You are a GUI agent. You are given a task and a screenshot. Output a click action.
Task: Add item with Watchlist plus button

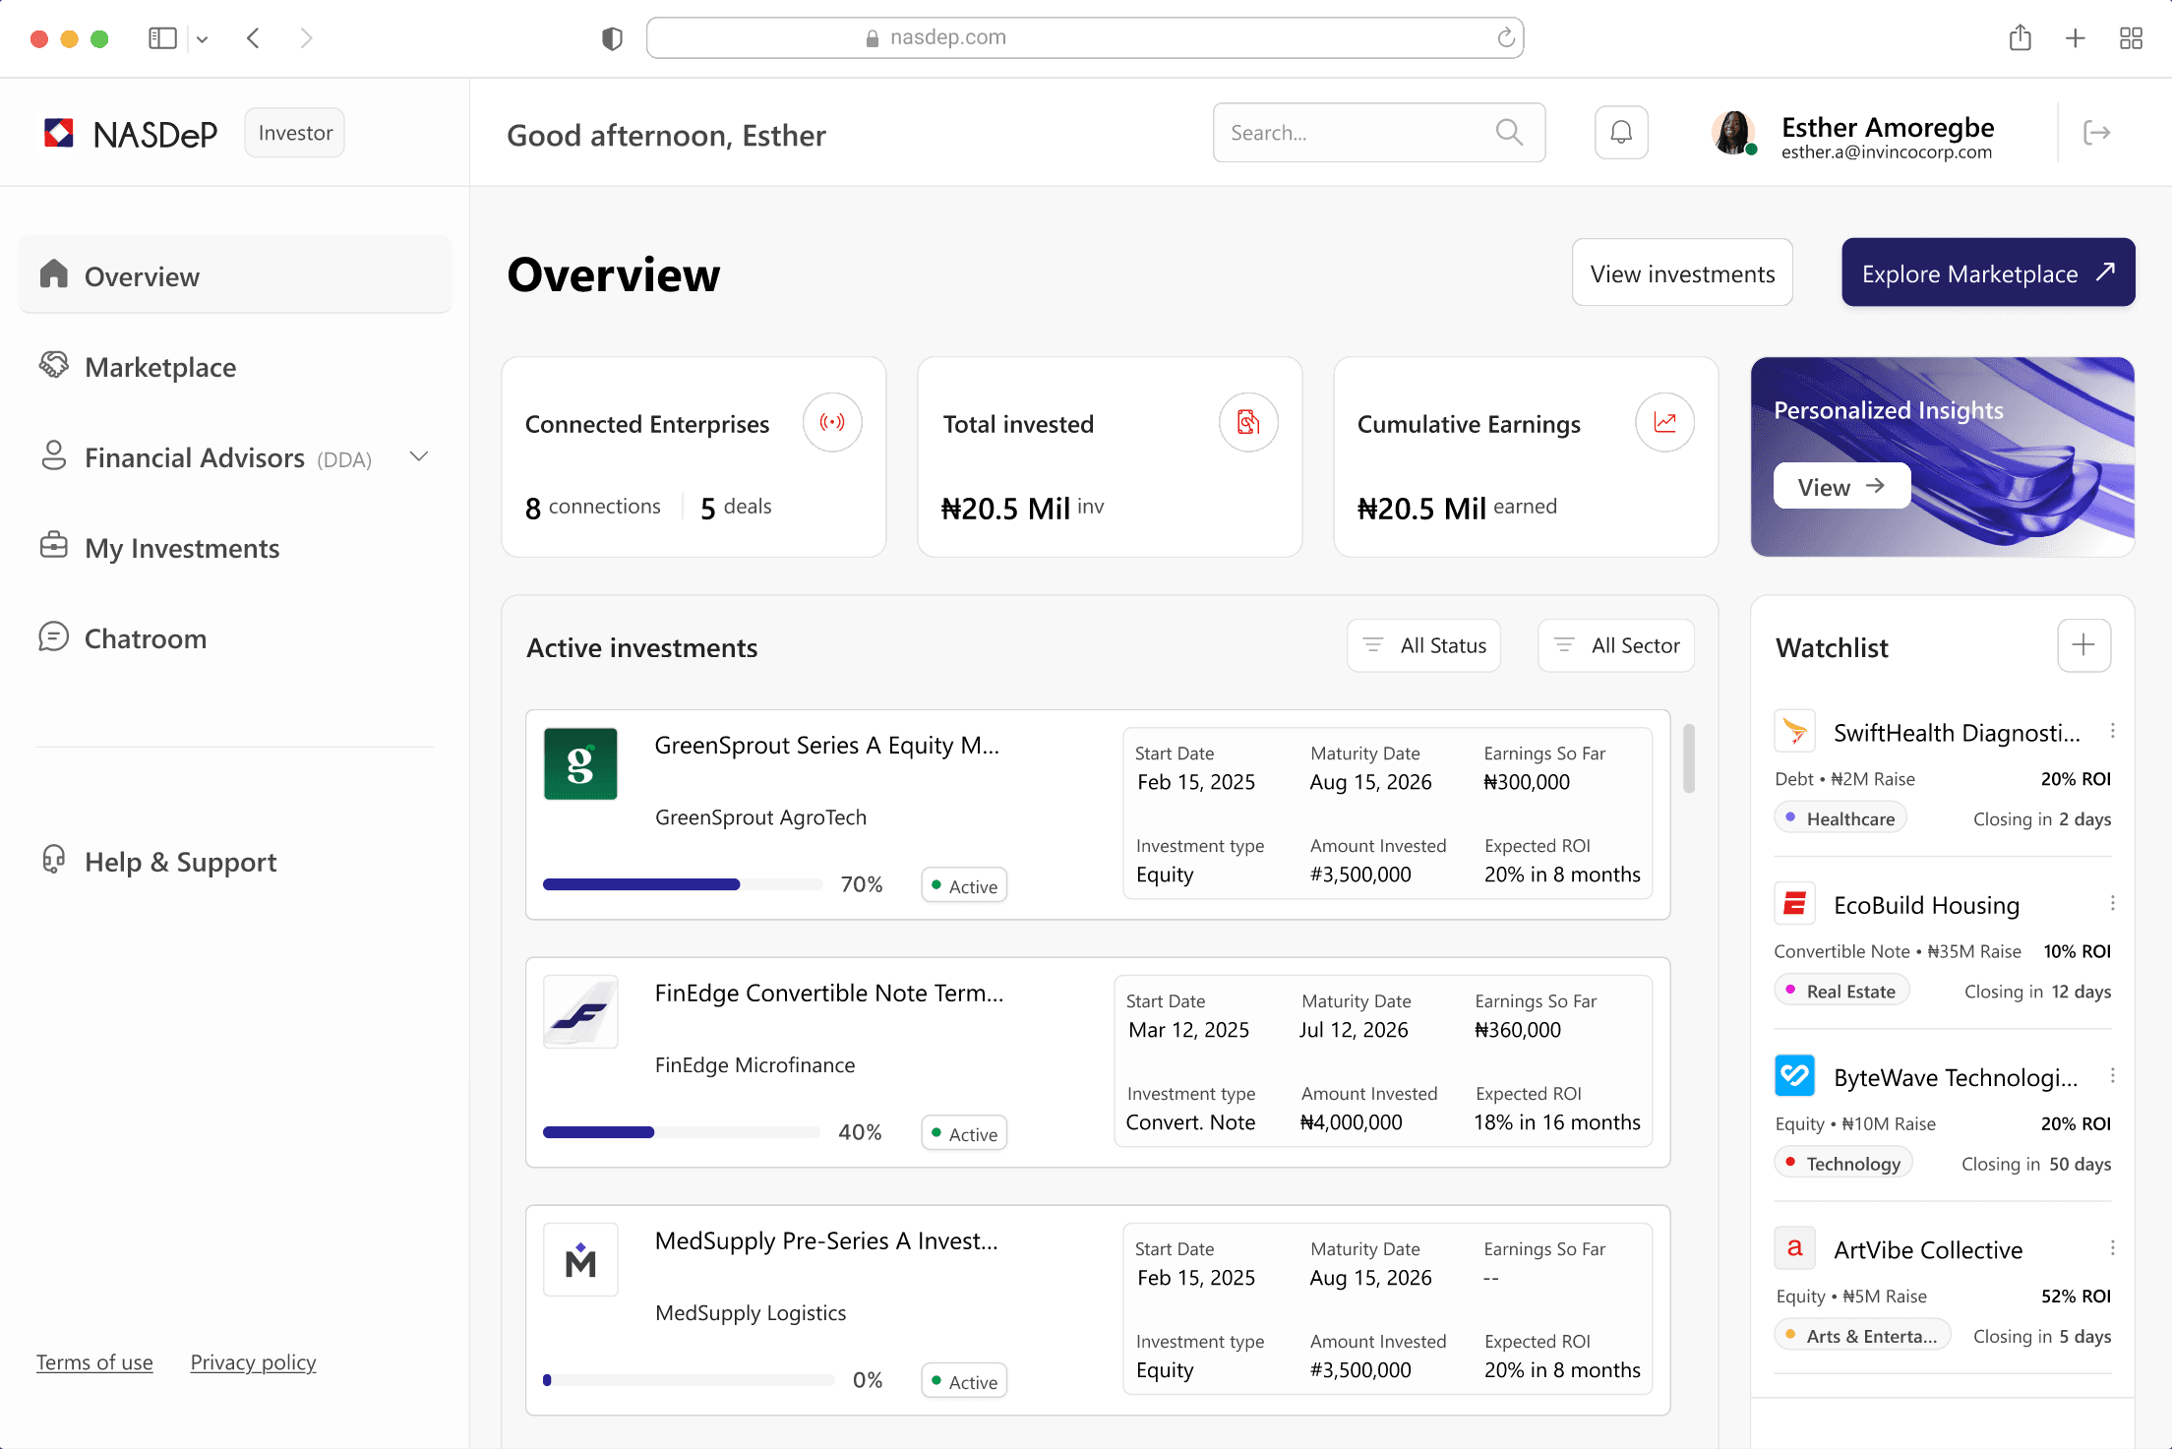pyautogui.click(x=2083, y=645)
